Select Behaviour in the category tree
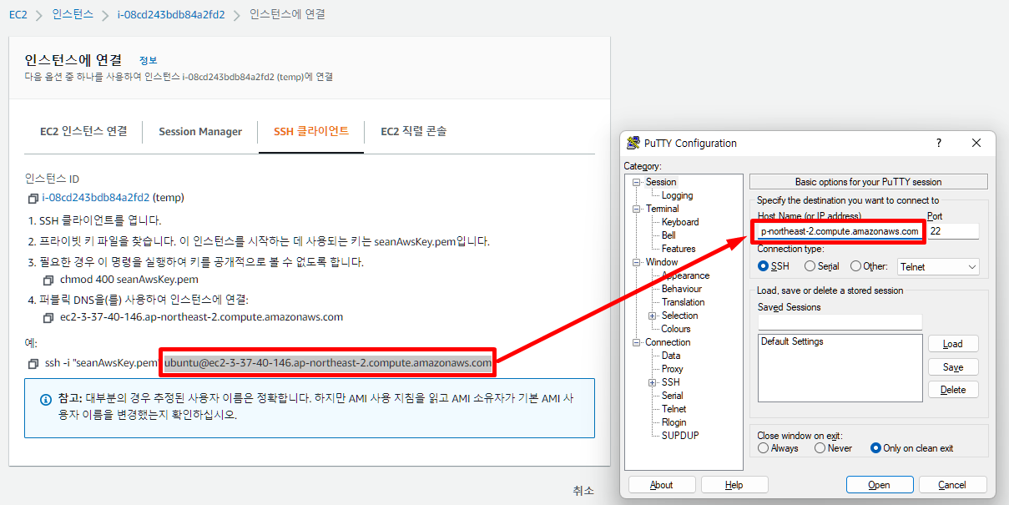 click(682, 289)
